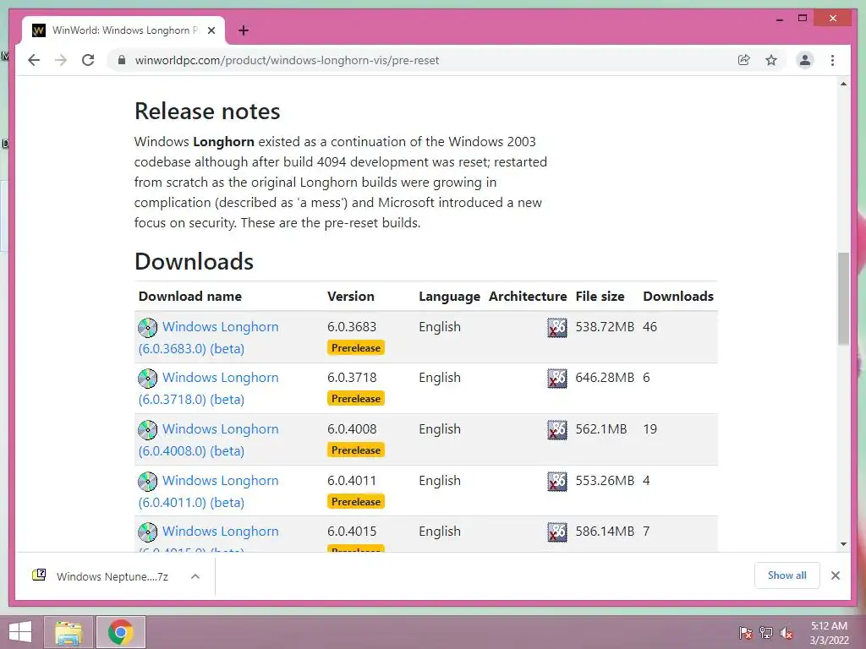Click the File size column header
Image resolution: width=866 pixels, height=649 pixels.
600,297
